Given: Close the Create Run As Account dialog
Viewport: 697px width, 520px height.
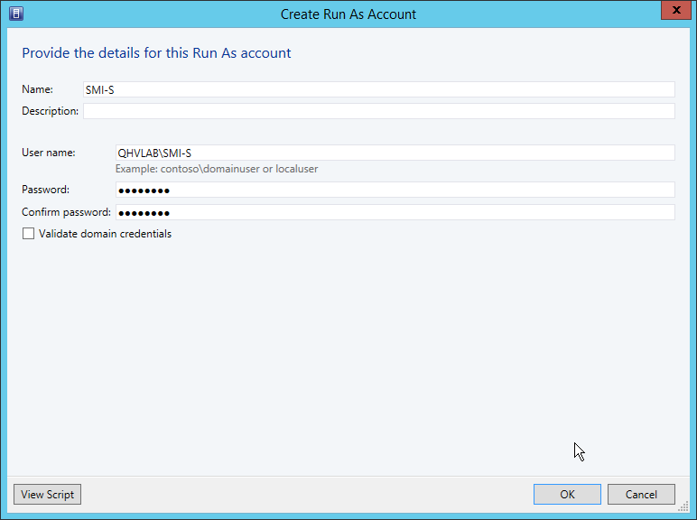Looking at the screenshot, I should point(676,10).
